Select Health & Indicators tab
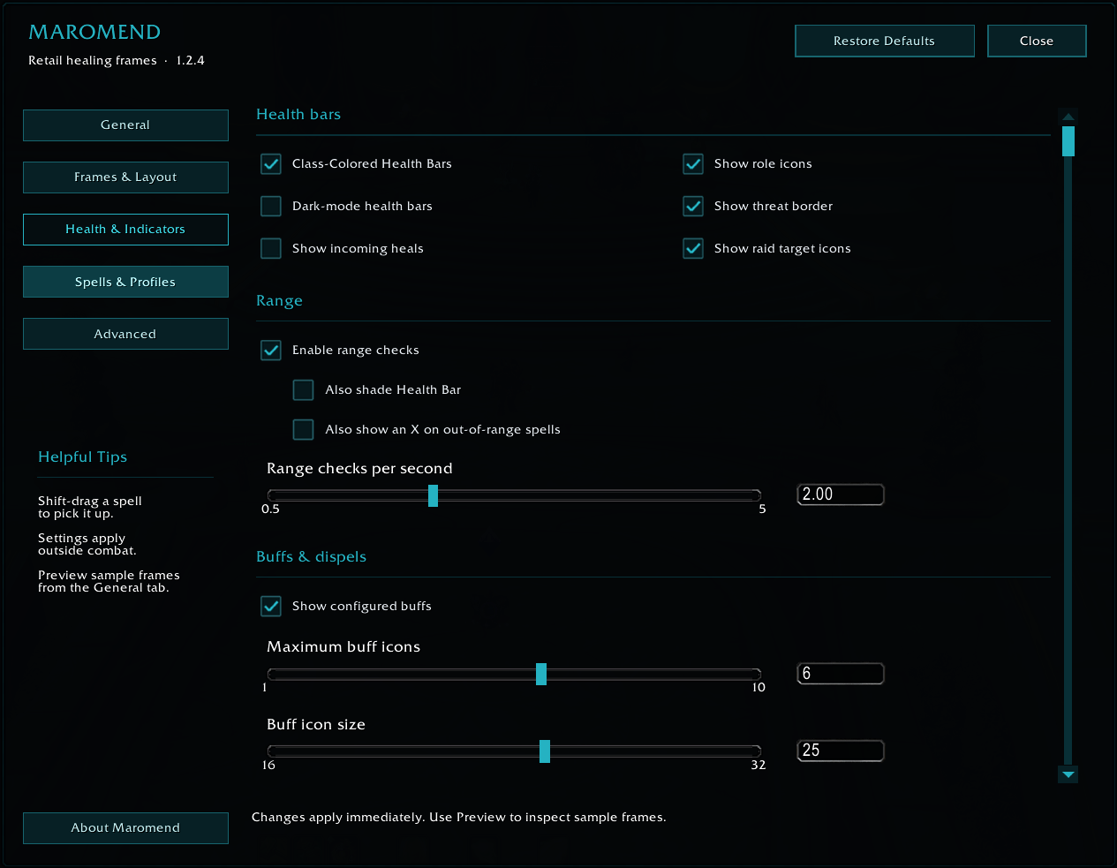 125,230
